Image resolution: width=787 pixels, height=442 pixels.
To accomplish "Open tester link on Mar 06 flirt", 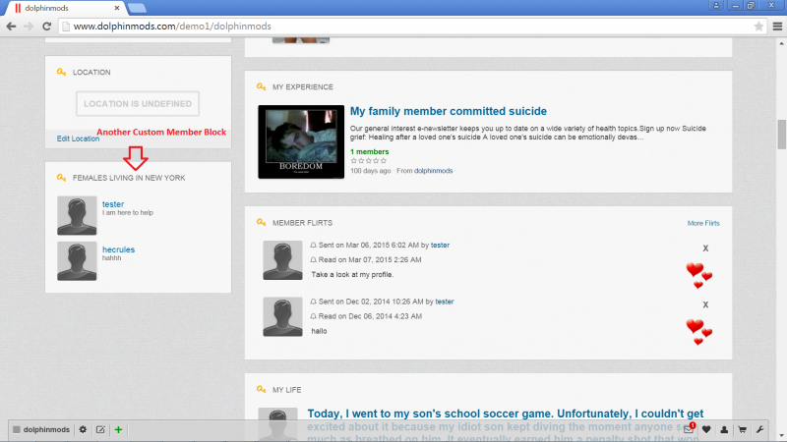I will tap(440, 245).
